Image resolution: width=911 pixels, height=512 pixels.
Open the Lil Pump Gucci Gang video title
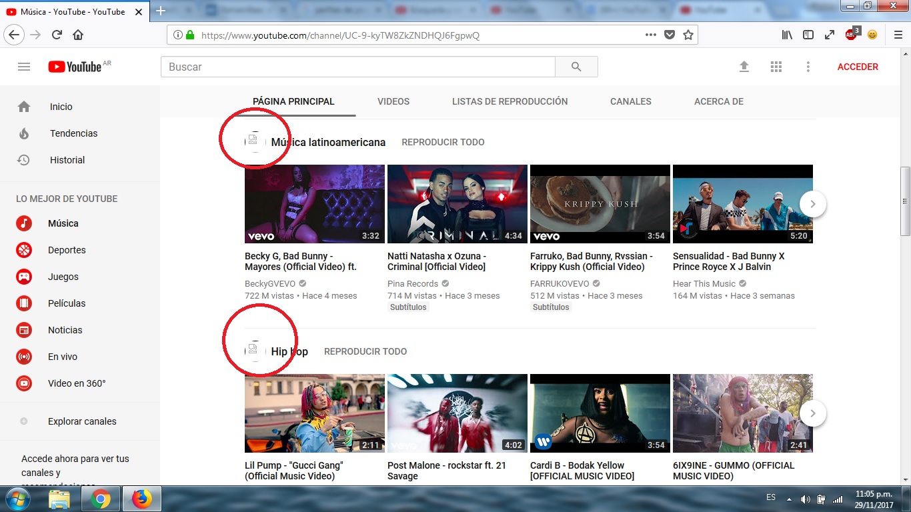pos(293,471)
